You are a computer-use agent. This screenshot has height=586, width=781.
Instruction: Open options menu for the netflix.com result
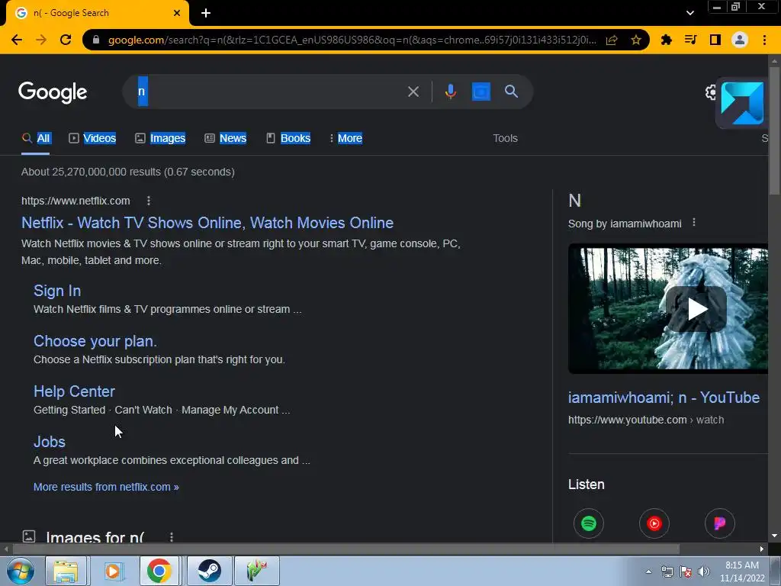(149, 201)
